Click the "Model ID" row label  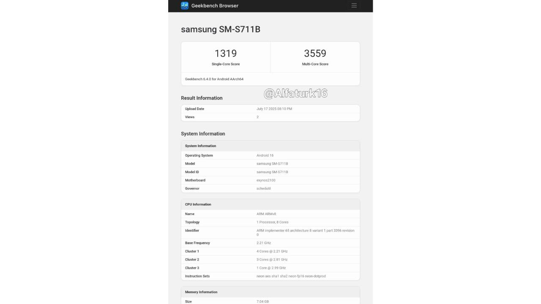(192, 172)
